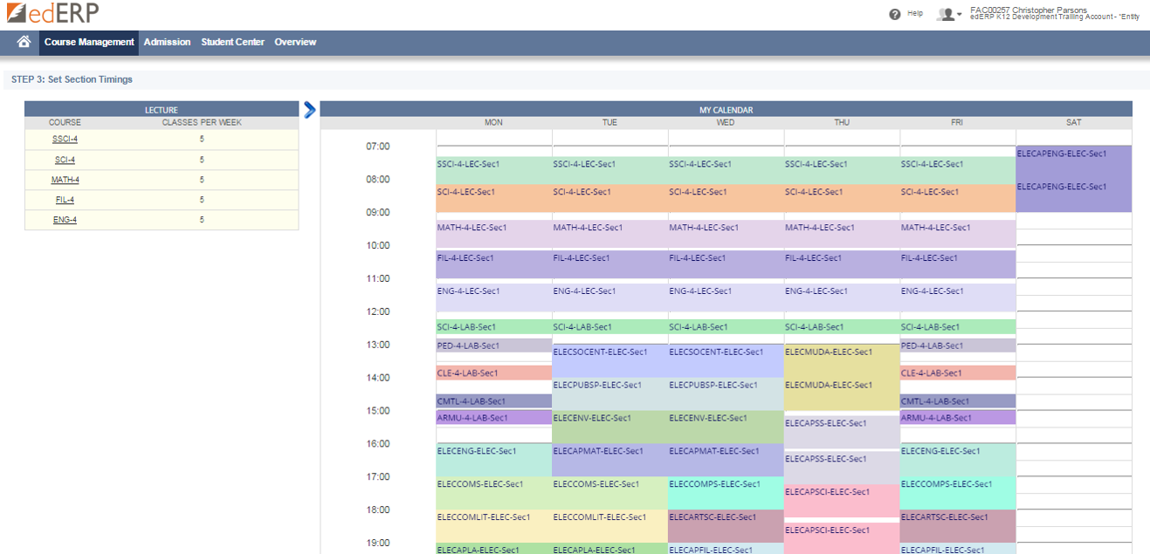Viewport: 1150px width, 554px height.
Task: Open the ENG-4 course link
Action: (65, 220)
